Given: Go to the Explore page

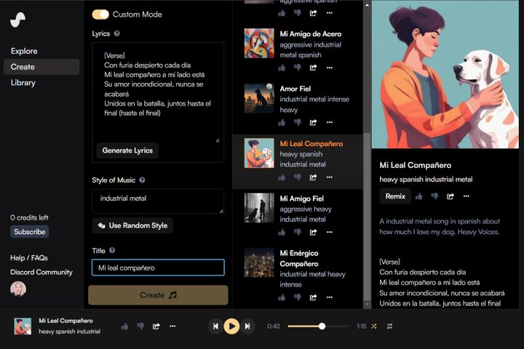Looking at the screenshot, I should coord(24,51).
